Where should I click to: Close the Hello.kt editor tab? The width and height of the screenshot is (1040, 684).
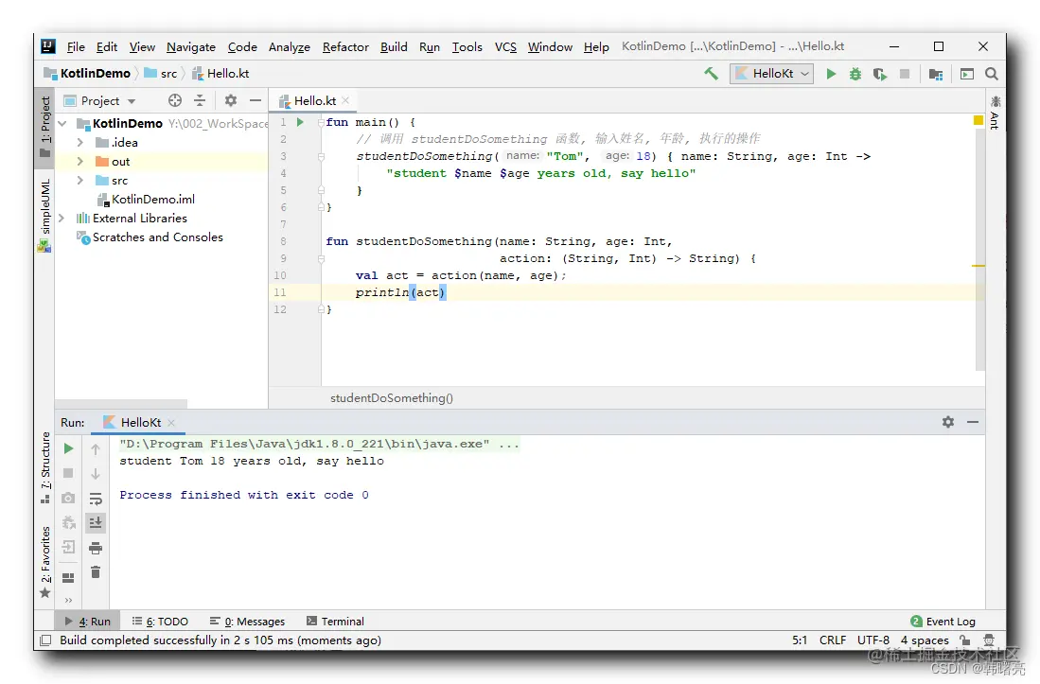click(345, 100)
